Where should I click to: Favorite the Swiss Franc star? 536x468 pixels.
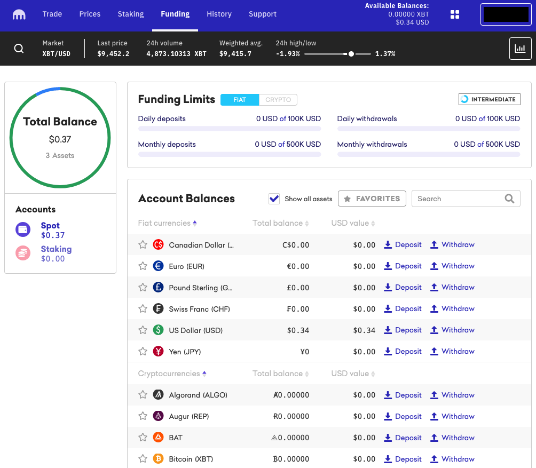[x=143, y=308]
